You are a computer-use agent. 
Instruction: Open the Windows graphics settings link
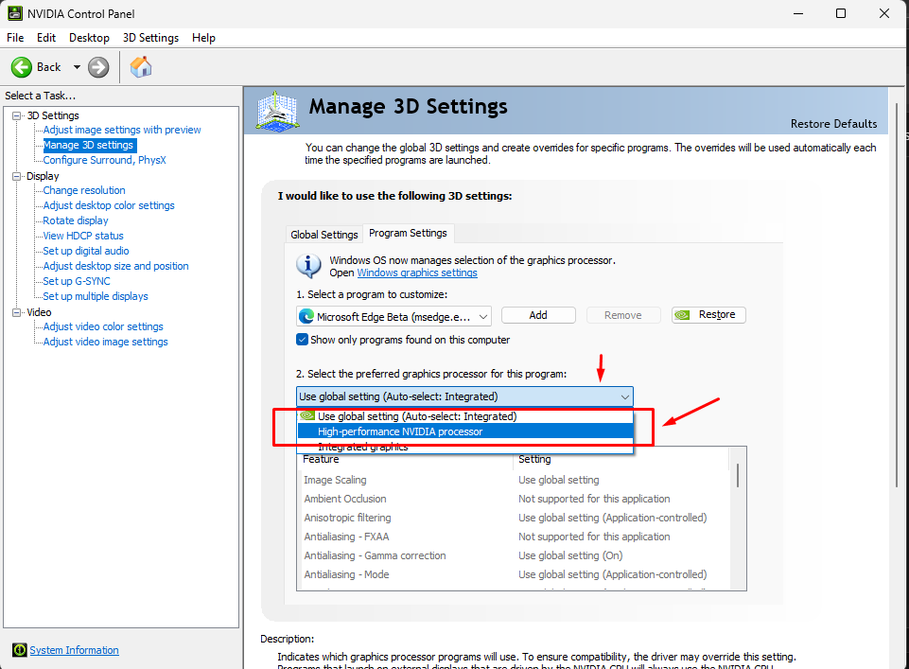pos(416,273)
